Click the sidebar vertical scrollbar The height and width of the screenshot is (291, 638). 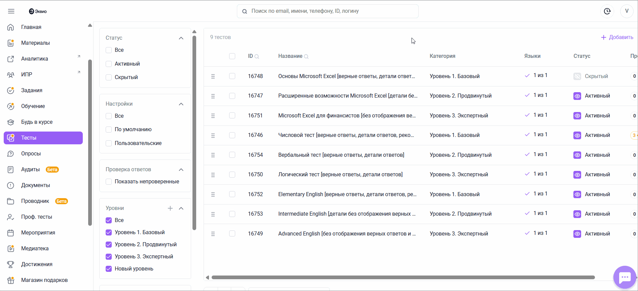(x=90, y=143)
